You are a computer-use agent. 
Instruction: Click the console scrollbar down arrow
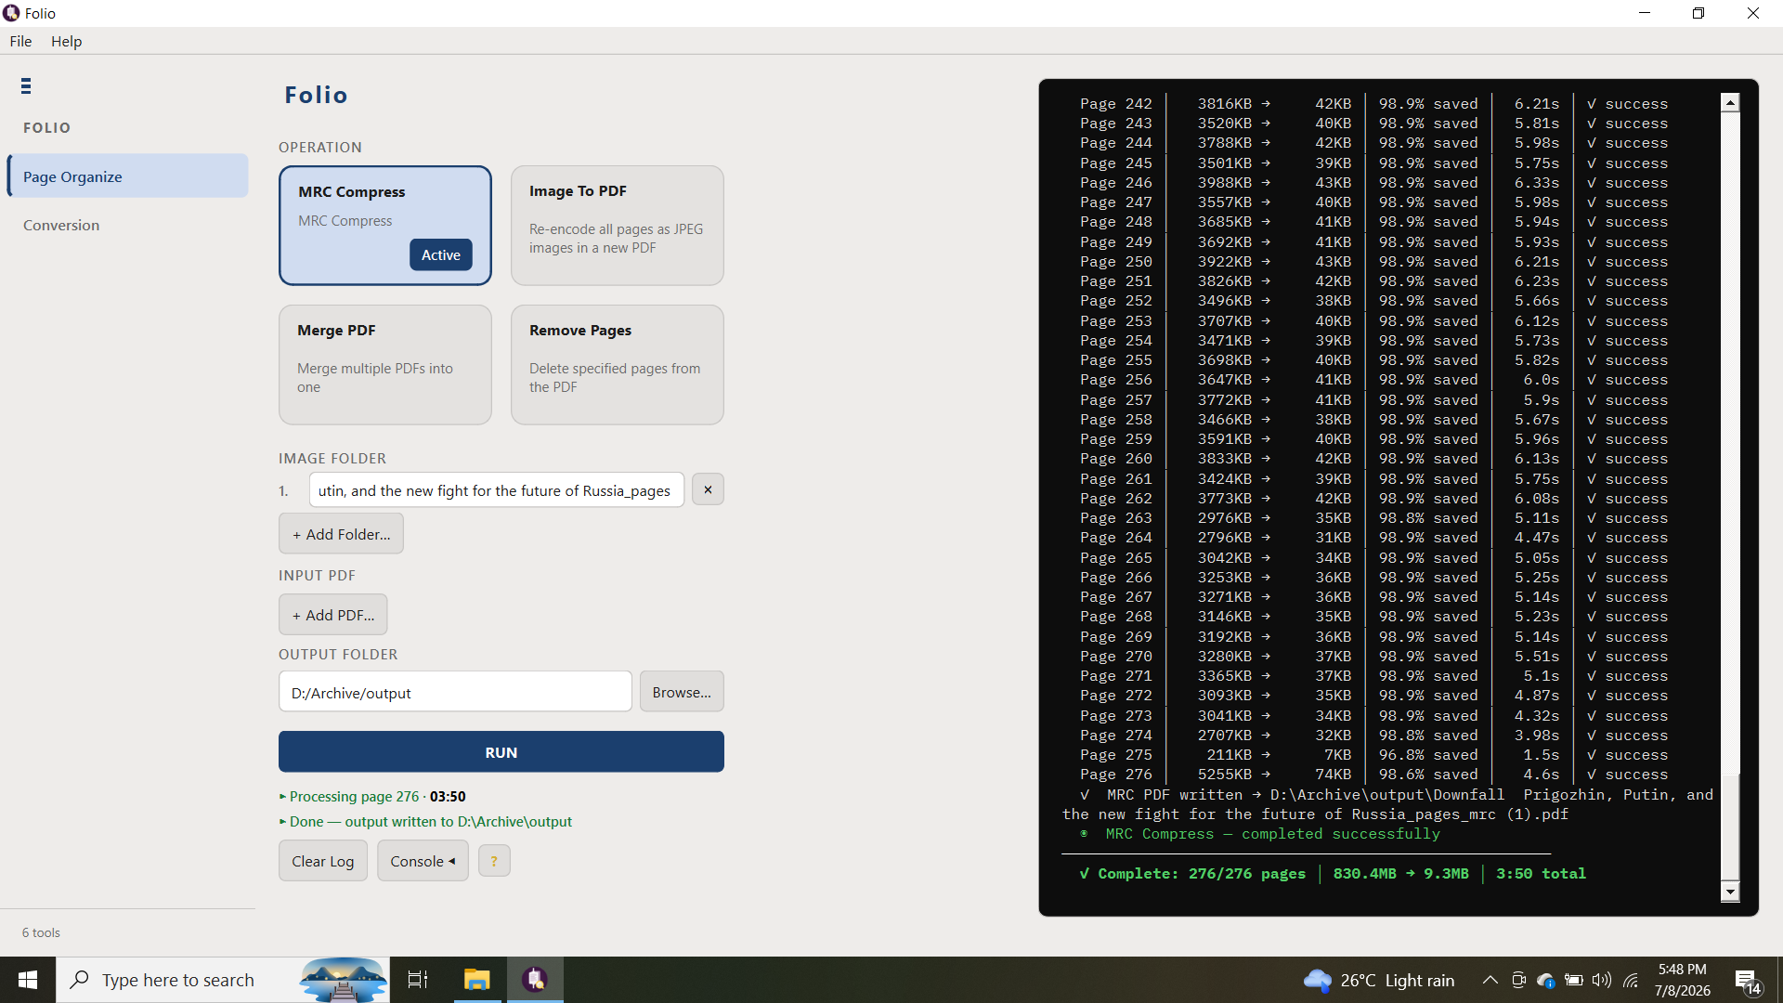(1729, 892)
